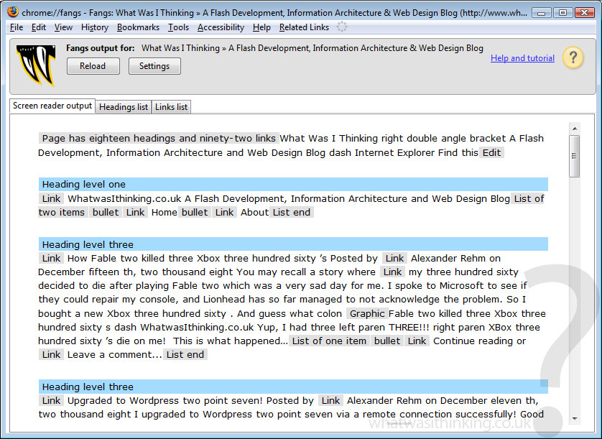The image size is (602, 439).
Task: Click the "Link" label before "WhatwasIthinking.co.uk"
Action: click(x=51, y=198)
